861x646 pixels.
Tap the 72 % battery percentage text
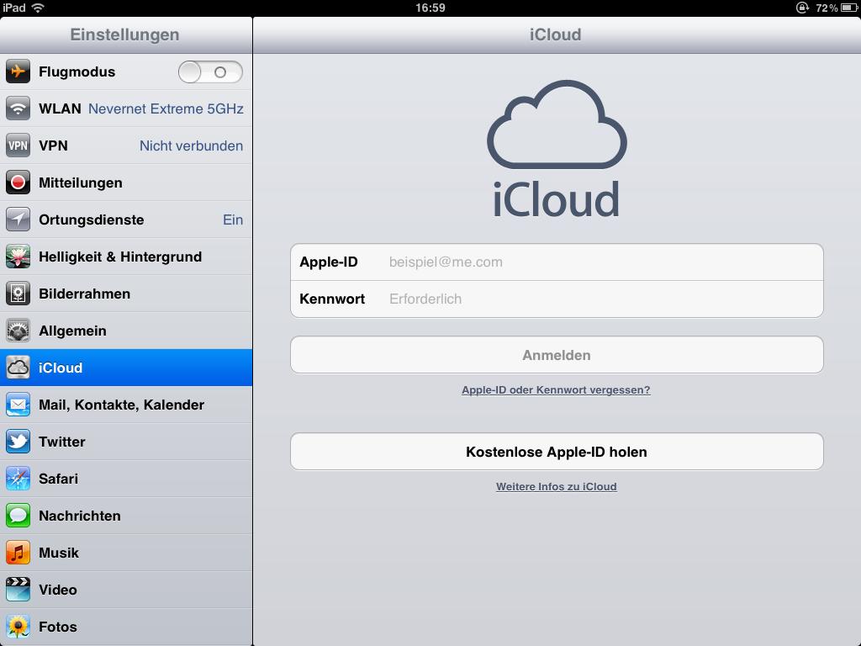pos(827,8)
